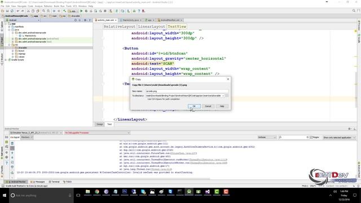Click the Replace toolbar icon
Image resolution: width=361 pixels, height=203 pixels.
49,11
